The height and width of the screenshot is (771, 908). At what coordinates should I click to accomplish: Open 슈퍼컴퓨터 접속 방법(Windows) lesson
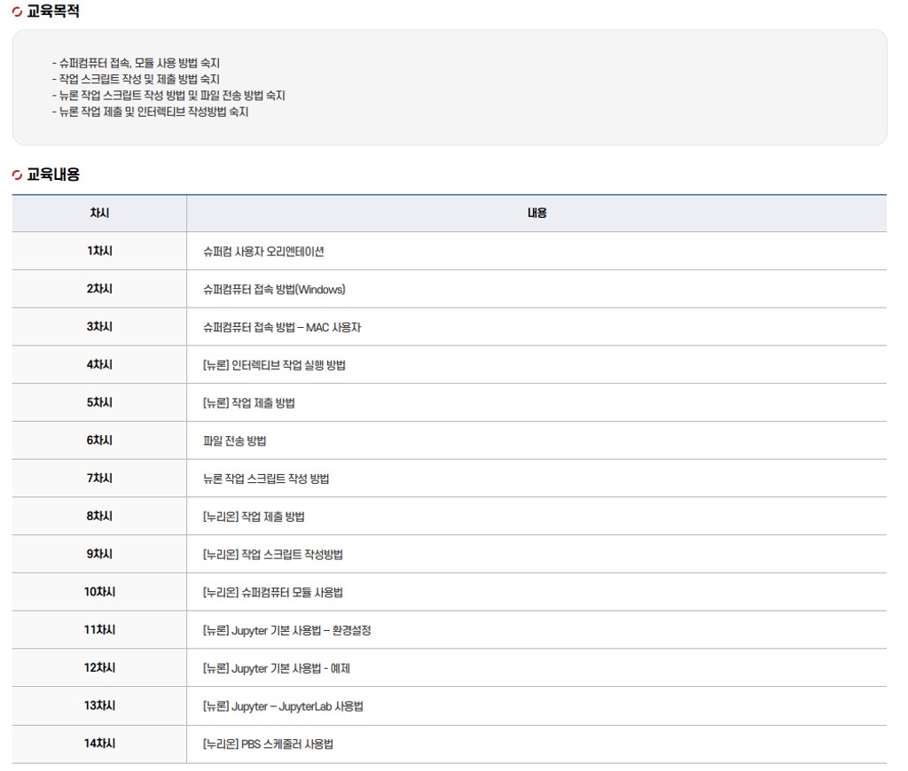point(274,290)
